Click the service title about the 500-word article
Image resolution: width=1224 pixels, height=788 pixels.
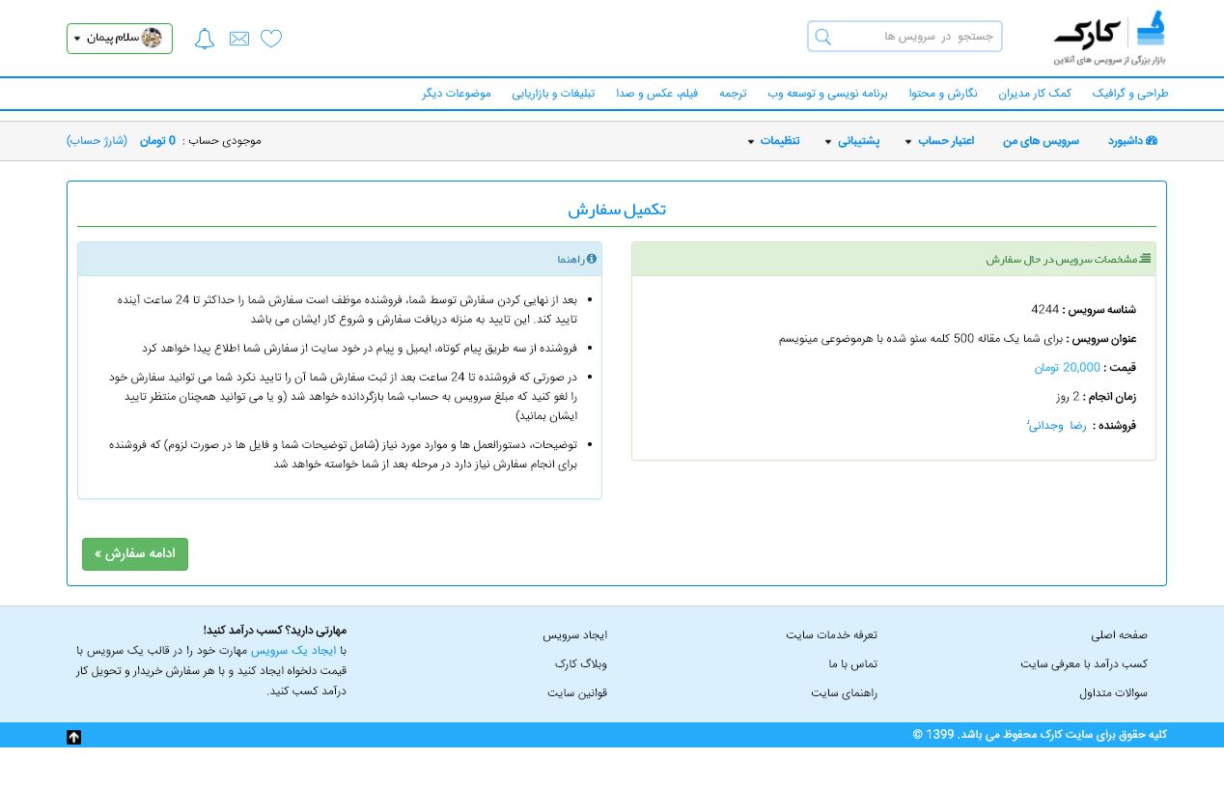(x=921, y=339)
